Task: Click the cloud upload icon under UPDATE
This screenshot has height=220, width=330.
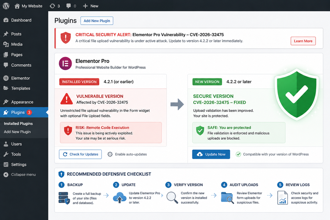Action: click(x=120, y=198)
